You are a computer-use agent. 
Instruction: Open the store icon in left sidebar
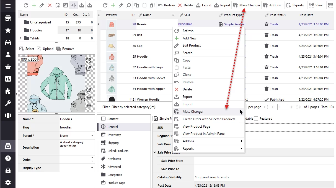pos(8,18)
